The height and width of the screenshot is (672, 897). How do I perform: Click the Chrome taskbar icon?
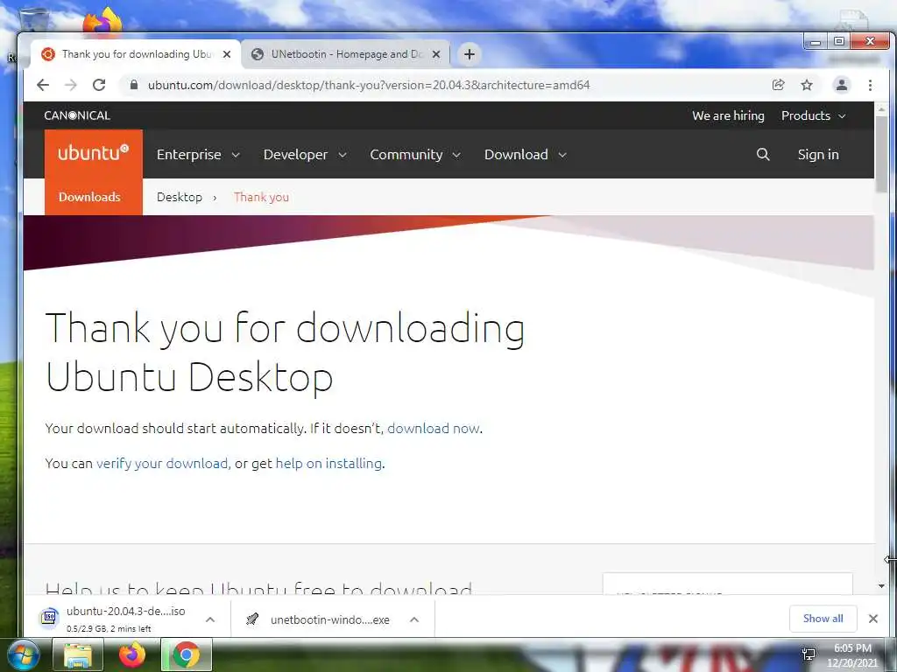187,654
